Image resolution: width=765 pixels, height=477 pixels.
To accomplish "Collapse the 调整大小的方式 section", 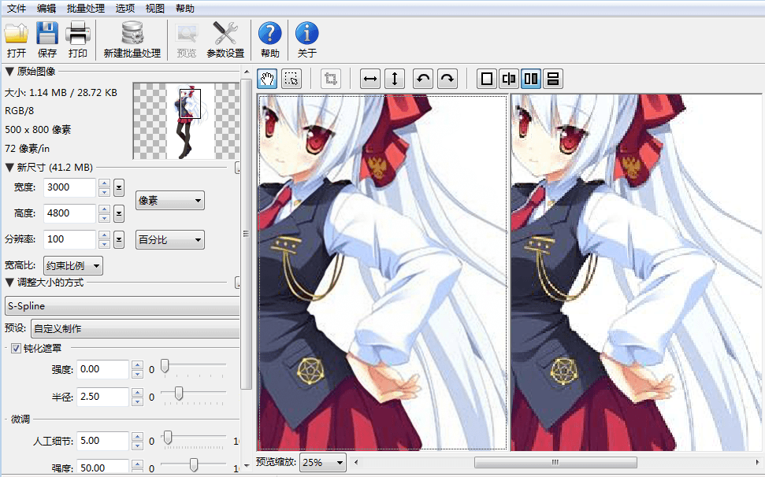I will point(9,283).
